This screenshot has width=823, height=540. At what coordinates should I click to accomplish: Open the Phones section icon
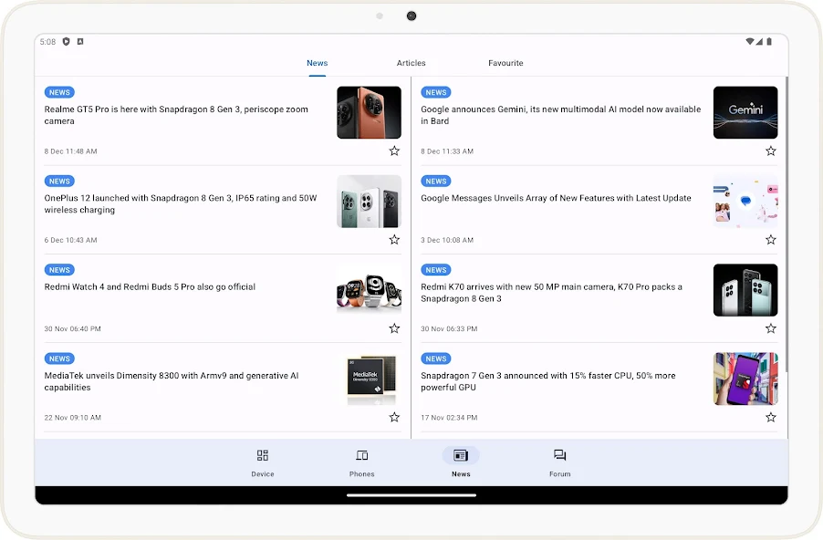pyautogui.click(x=361, y=455)
